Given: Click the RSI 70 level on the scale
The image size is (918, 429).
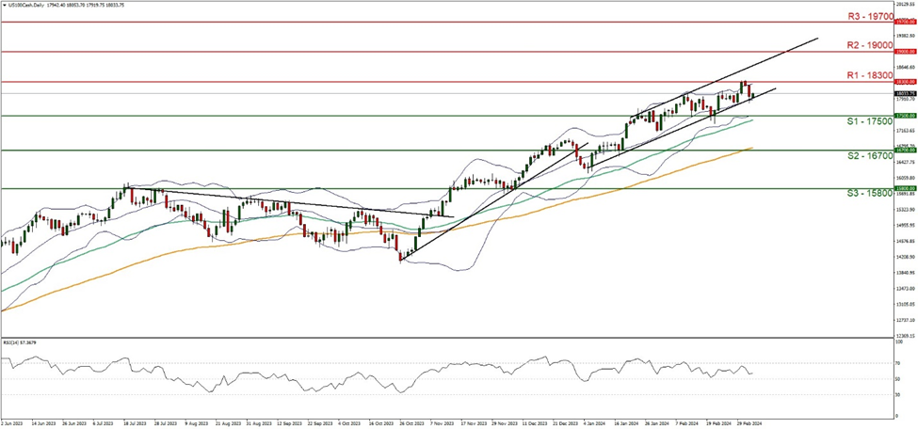Looking at the screenshot, I should (897, 362).
